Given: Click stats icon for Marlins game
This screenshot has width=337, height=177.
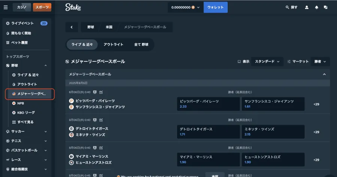Looking at the screenshot, I should tap(101, 148).
